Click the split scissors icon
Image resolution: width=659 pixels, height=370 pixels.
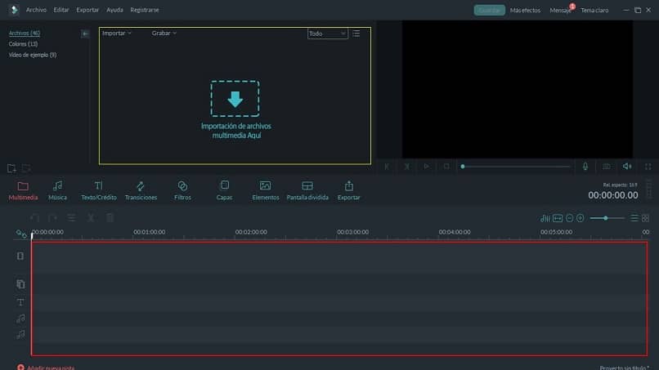click(91, 217)
